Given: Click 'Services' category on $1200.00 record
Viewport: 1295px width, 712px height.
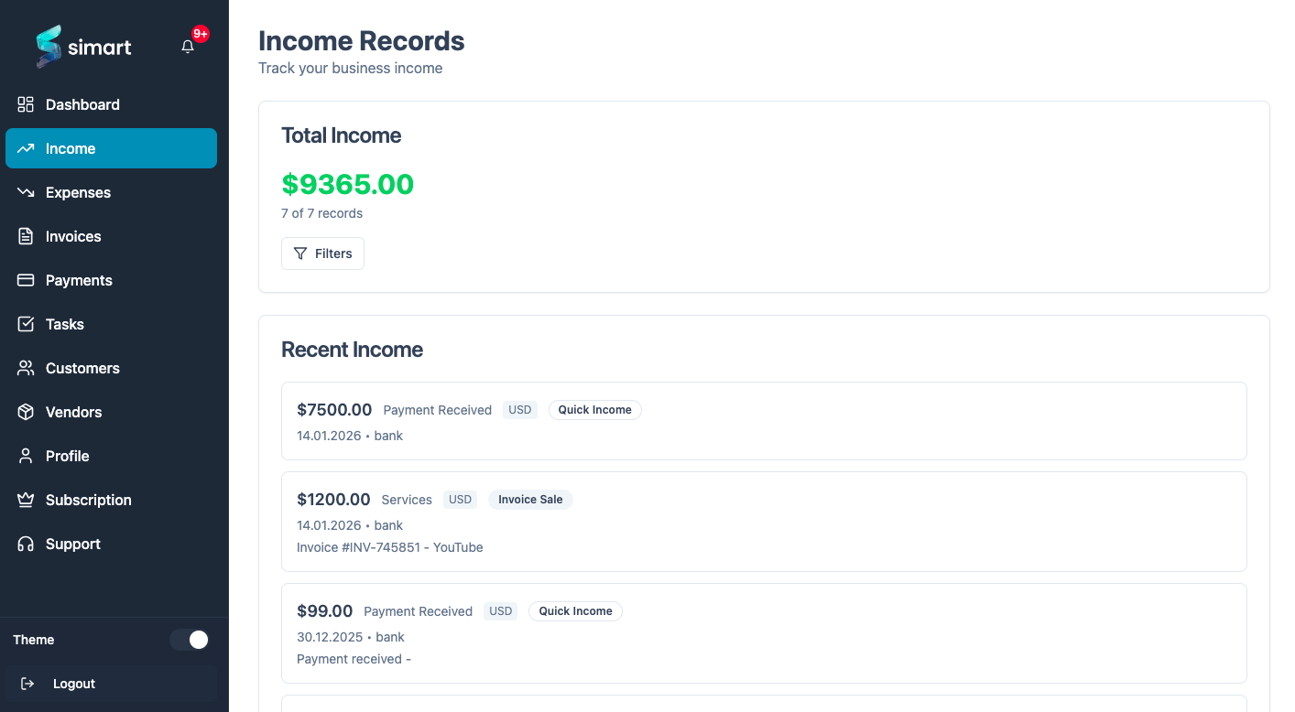Looking at the screenshot, I should tap(407, 500).
